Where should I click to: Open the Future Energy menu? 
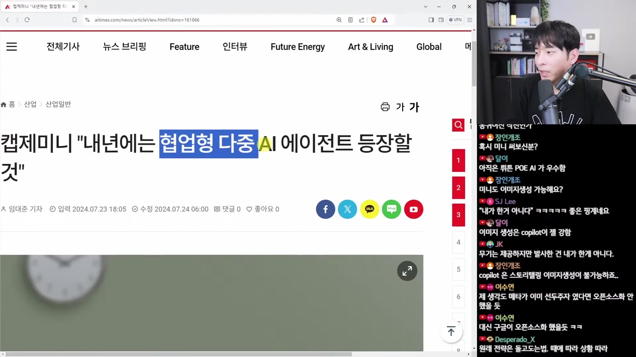coord(298,47)
